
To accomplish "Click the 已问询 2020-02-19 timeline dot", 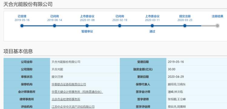I will [x=120, y=26].
